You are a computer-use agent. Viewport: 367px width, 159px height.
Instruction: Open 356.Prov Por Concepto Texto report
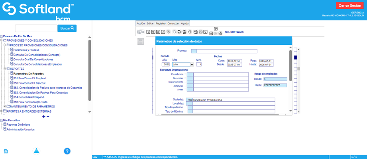coord(30,102)
